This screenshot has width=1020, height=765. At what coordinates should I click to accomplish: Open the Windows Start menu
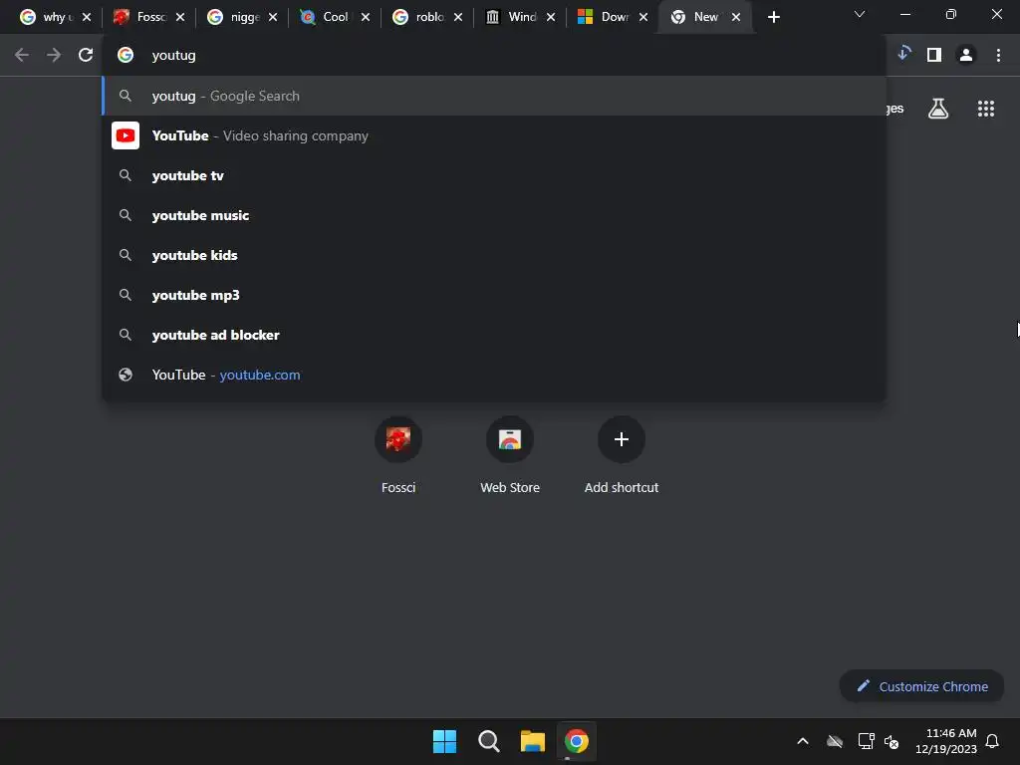(x=445, y=741)
